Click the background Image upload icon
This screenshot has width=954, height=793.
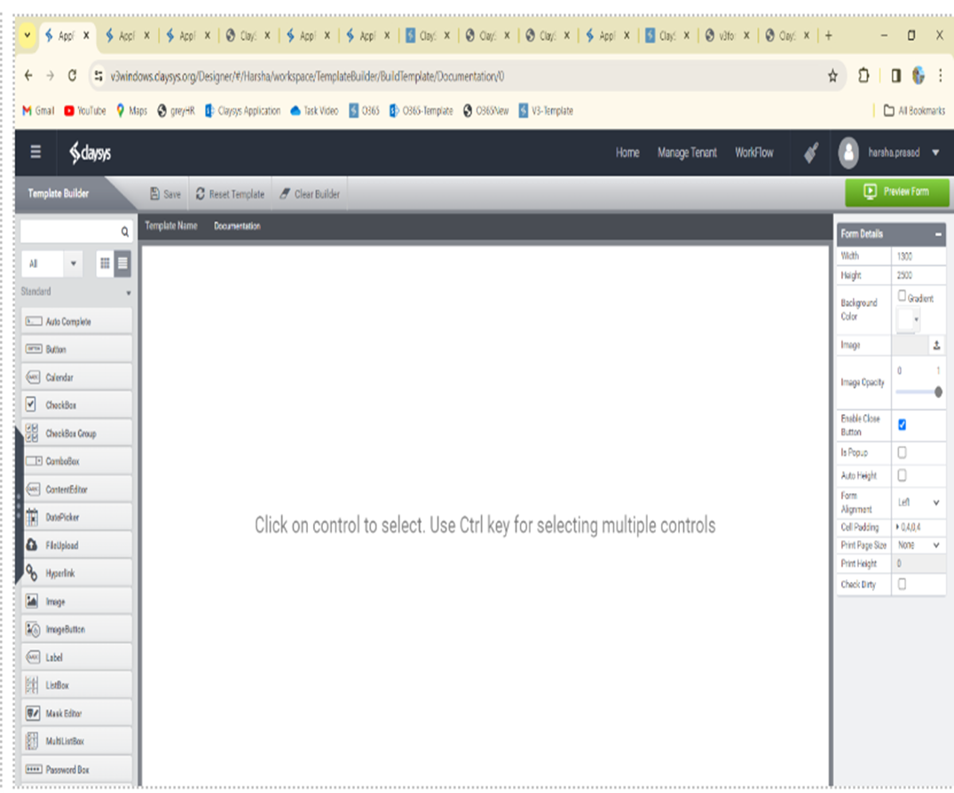938,345
